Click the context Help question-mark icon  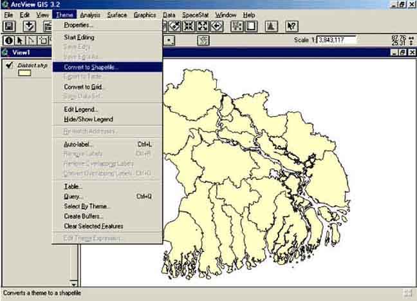292,26
